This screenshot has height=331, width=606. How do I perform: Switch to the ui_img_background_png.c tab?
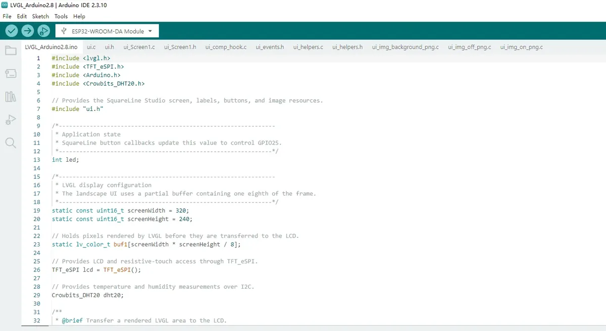coord(406,47)
